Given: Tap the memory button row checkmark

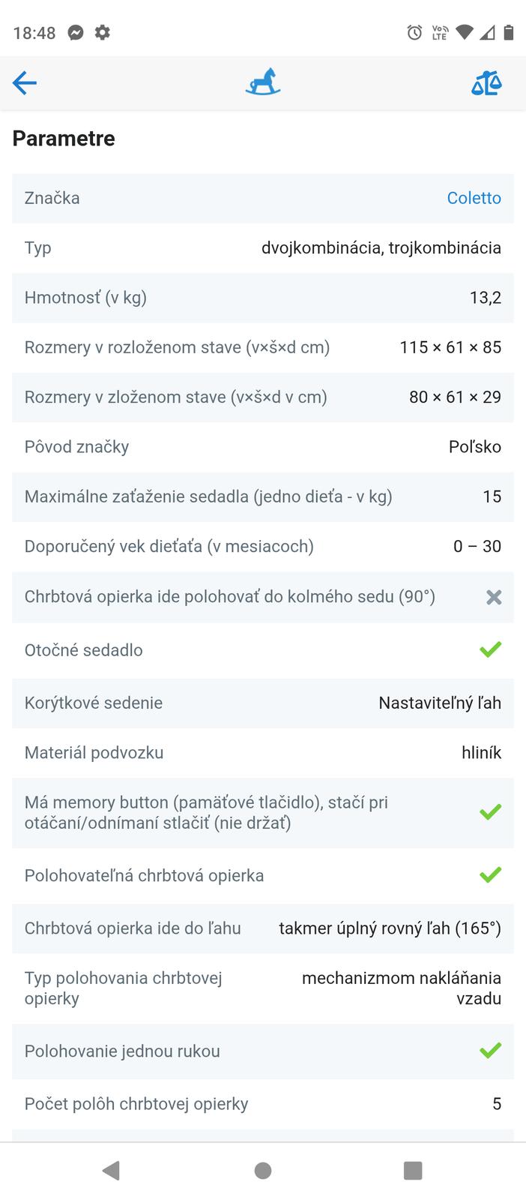Looking at the screenshot, I should [490, 812].
